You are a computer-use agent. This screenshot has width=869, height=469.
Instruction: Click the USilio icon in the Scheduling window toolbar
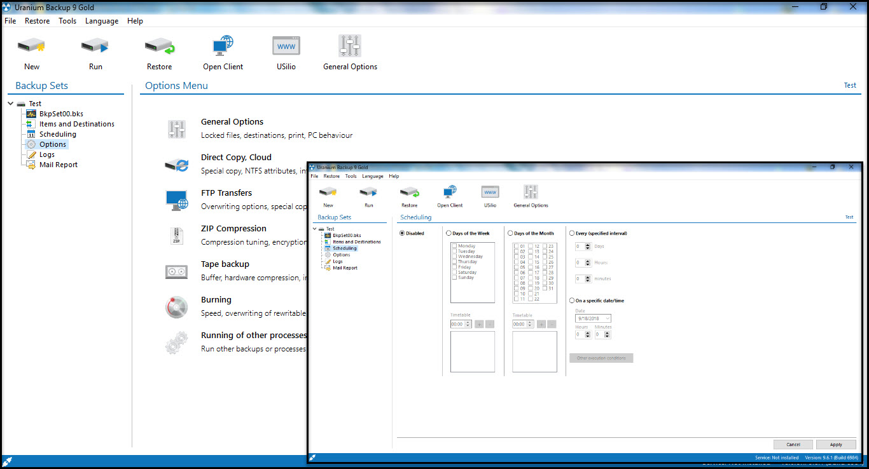(x=490, y=191)
